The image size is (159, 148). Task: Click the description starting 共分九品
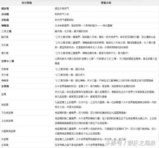coord(105,94)
